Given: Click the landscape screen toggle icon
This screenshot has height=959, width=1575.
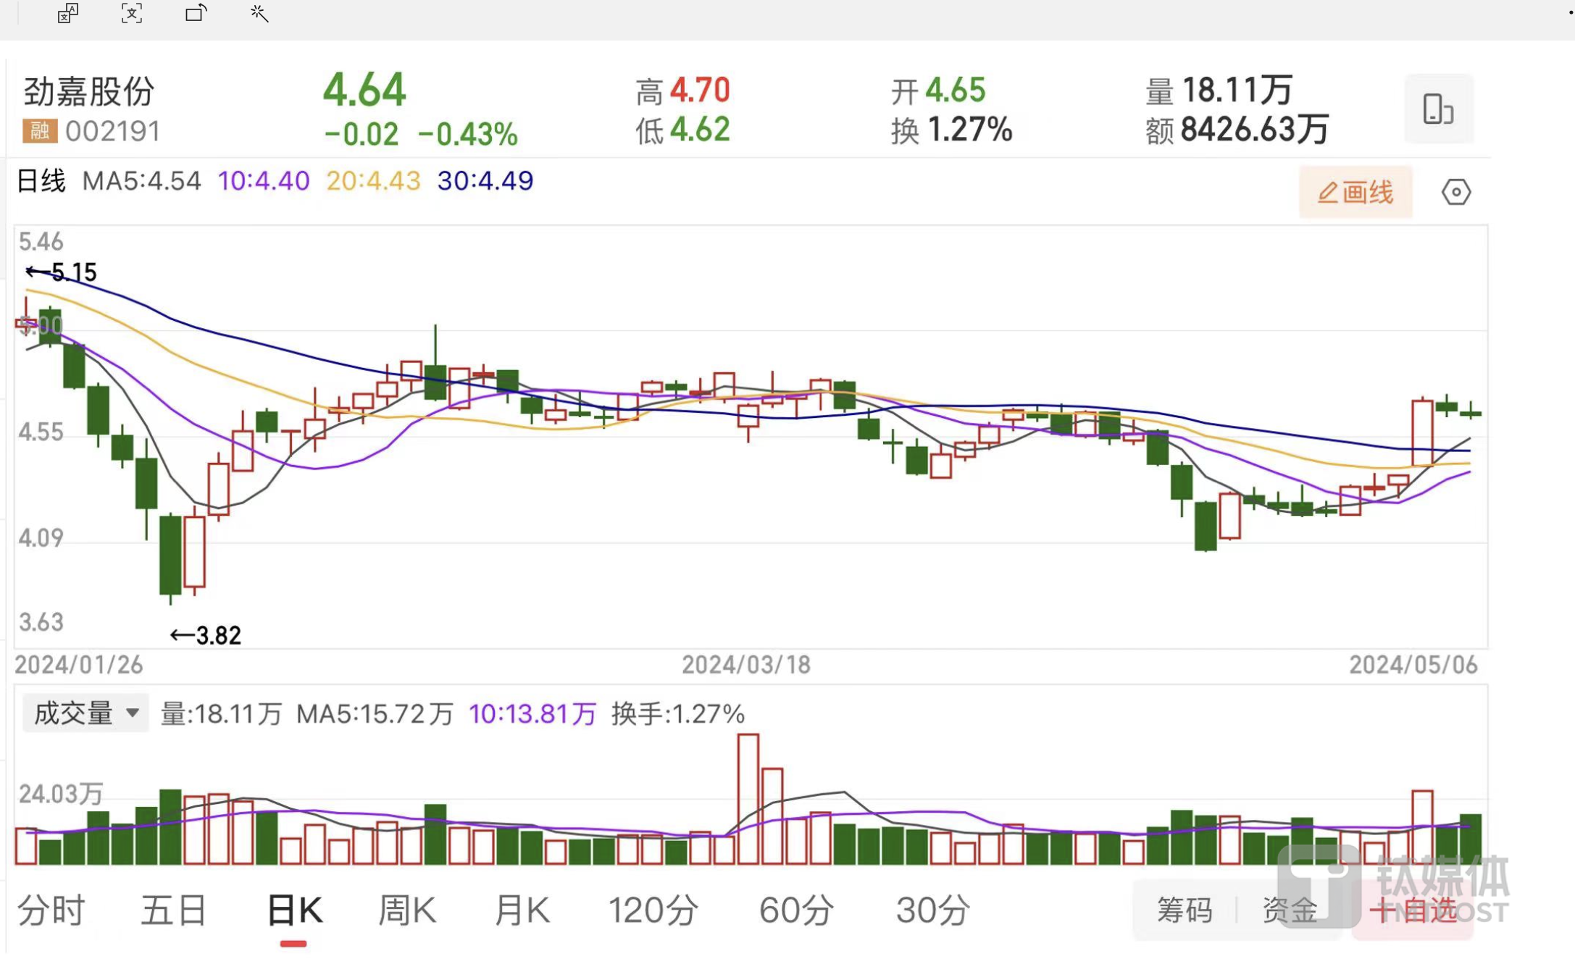Looking at the screenshot, I should click(1438, 109).
